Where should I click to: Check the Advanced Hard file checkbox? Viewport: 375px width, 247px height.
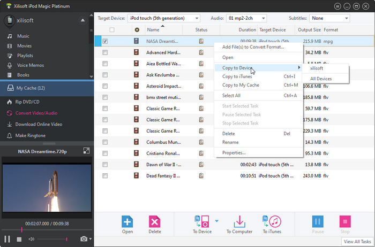[105, 52]
